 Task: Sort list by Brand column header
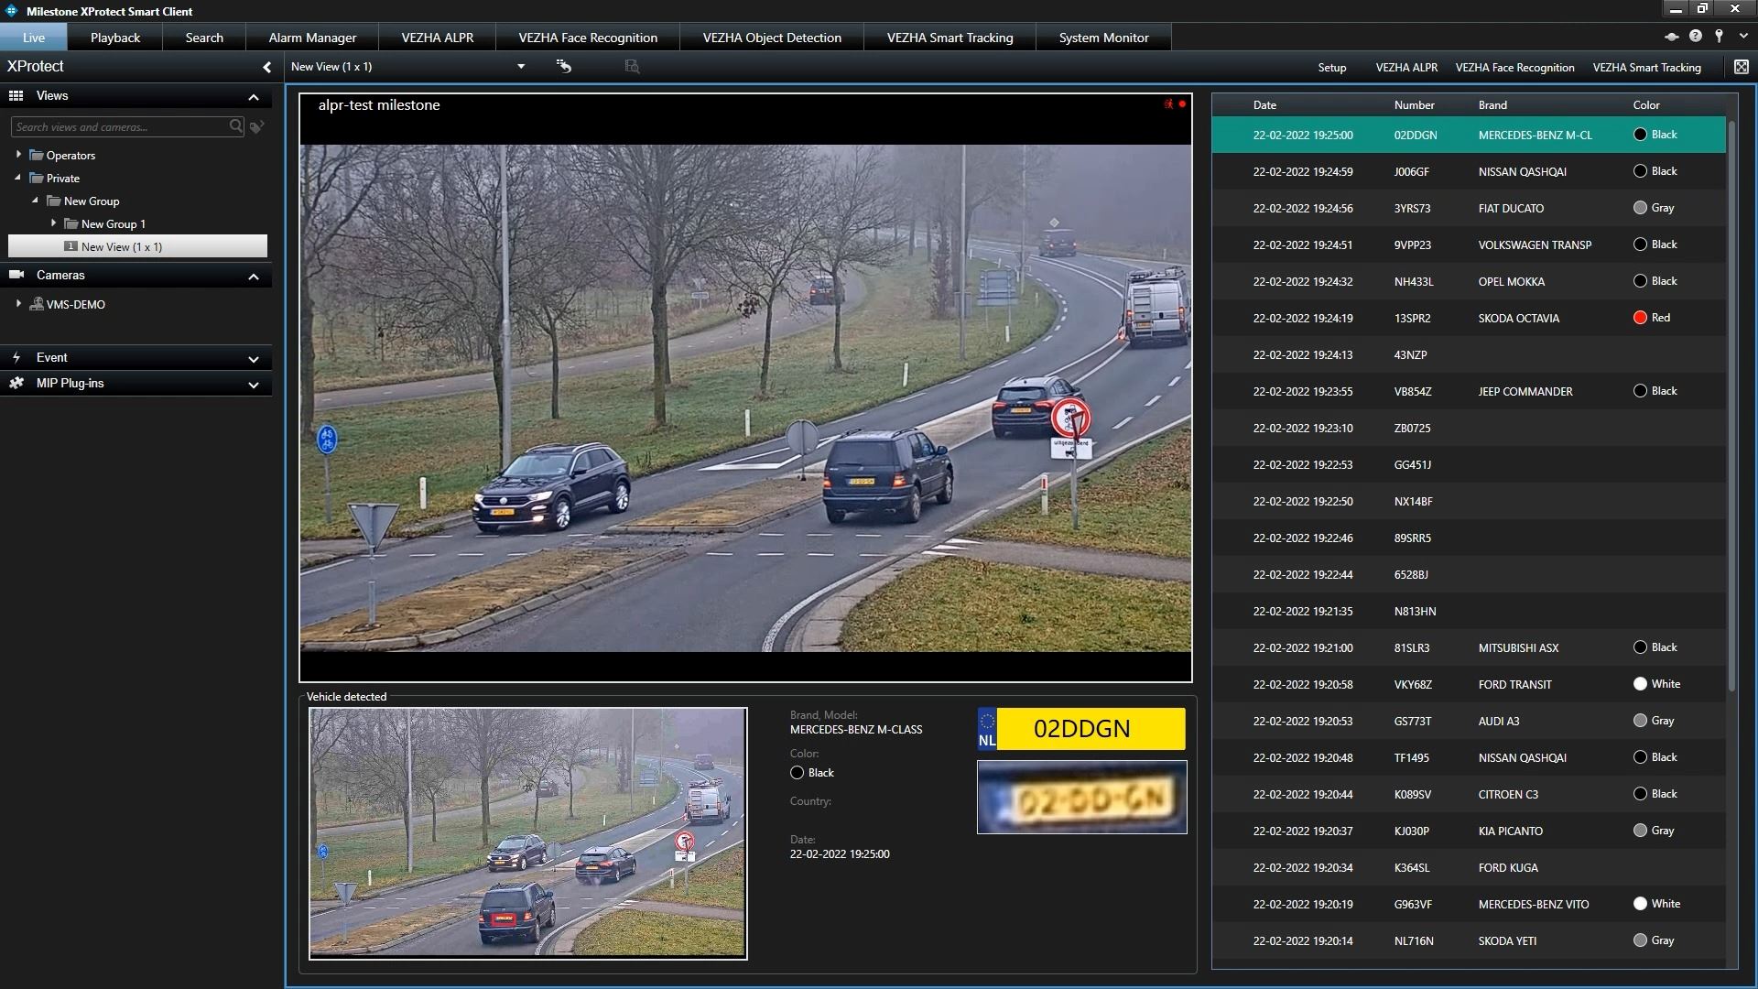1492,105
